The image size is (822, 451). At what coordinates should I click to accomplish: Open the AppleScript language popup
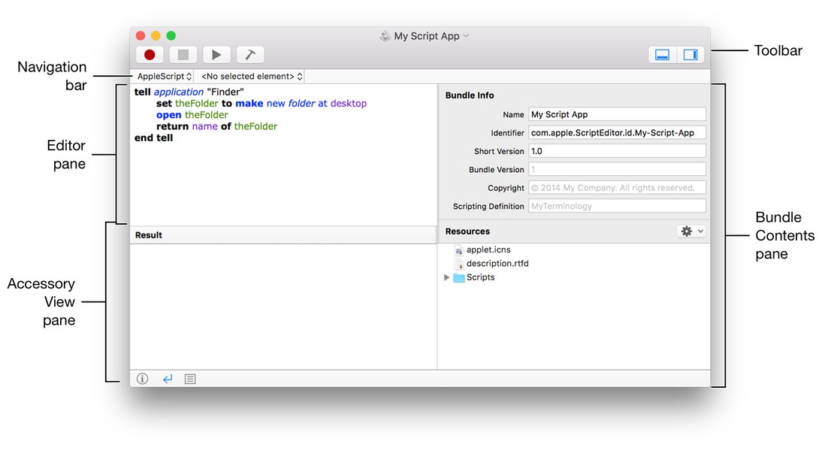point(164,77)
